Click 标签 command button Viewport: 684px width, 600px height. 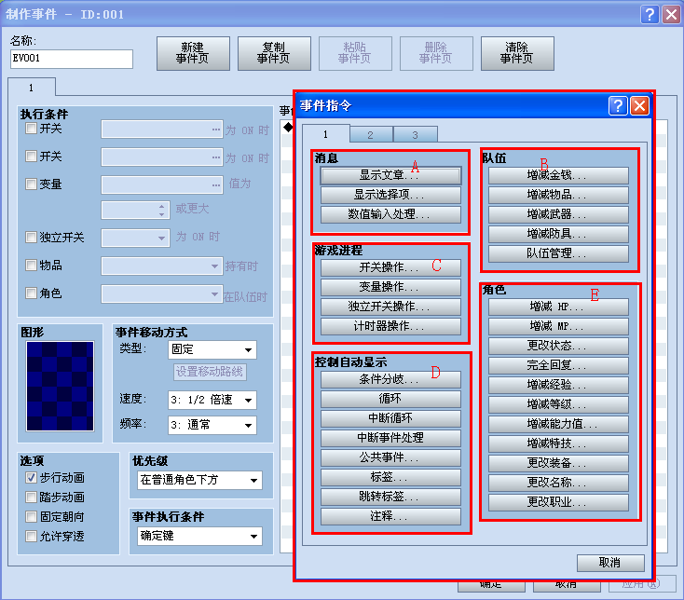coord(390,477)
